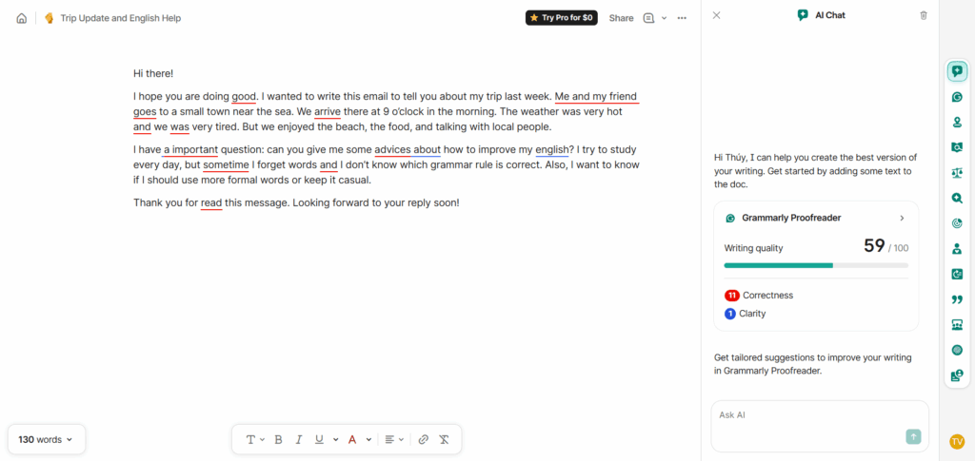Click the underlined word "goes"
Viewport: 975px width, 461px height.
145,112
